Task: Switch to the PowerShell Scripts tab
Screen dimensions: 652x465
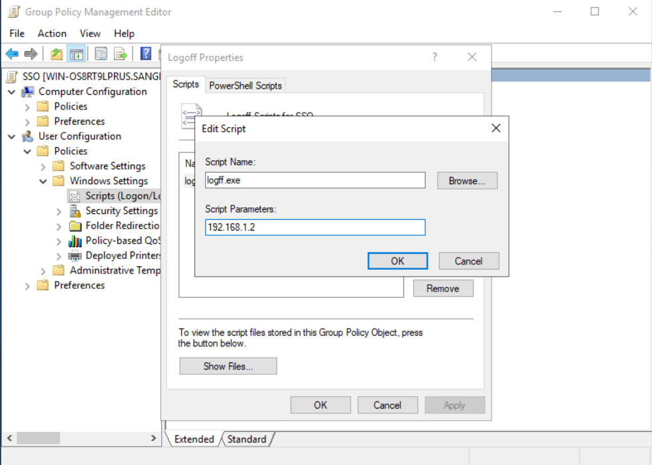Action: pyautogui.click(x=245, y=85)
